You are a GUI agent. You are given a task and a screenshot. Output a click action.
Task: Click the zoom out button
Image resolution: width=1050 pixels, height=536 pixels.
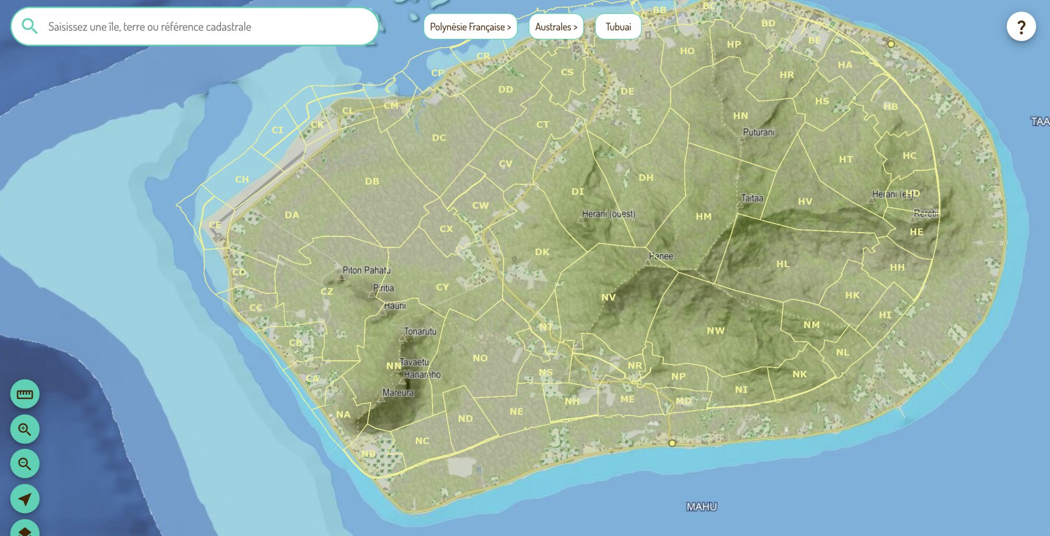click(x=25, y=464)
